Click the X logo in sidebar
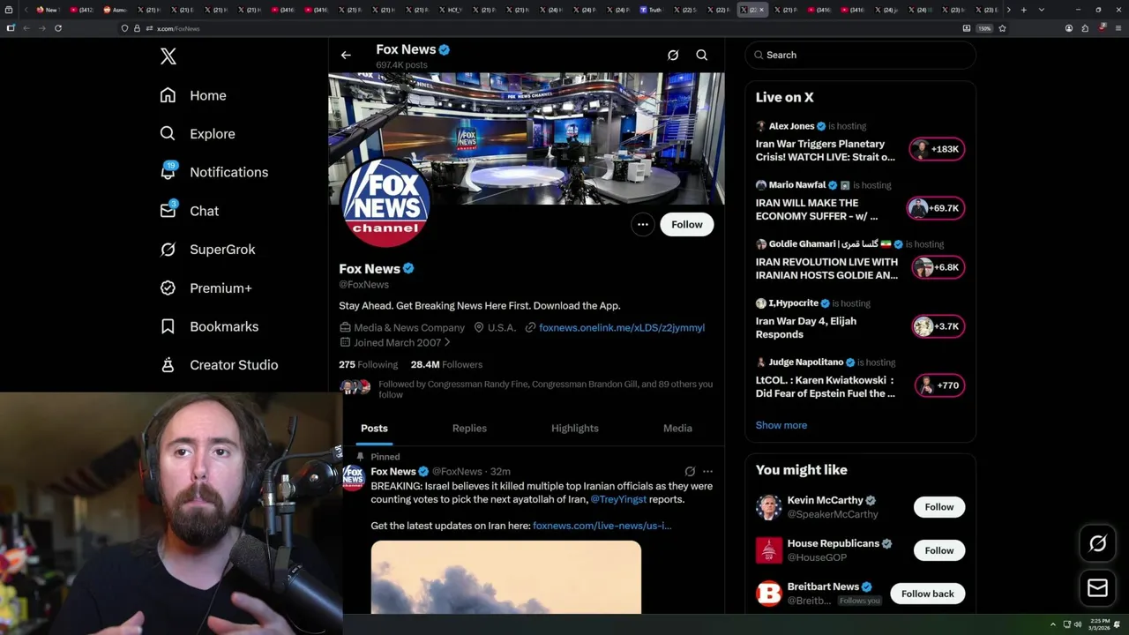 coord(168,56)
